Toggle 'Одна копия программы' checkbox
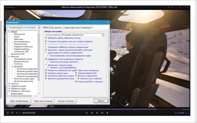Screen dimensions: 197x123 76,70
